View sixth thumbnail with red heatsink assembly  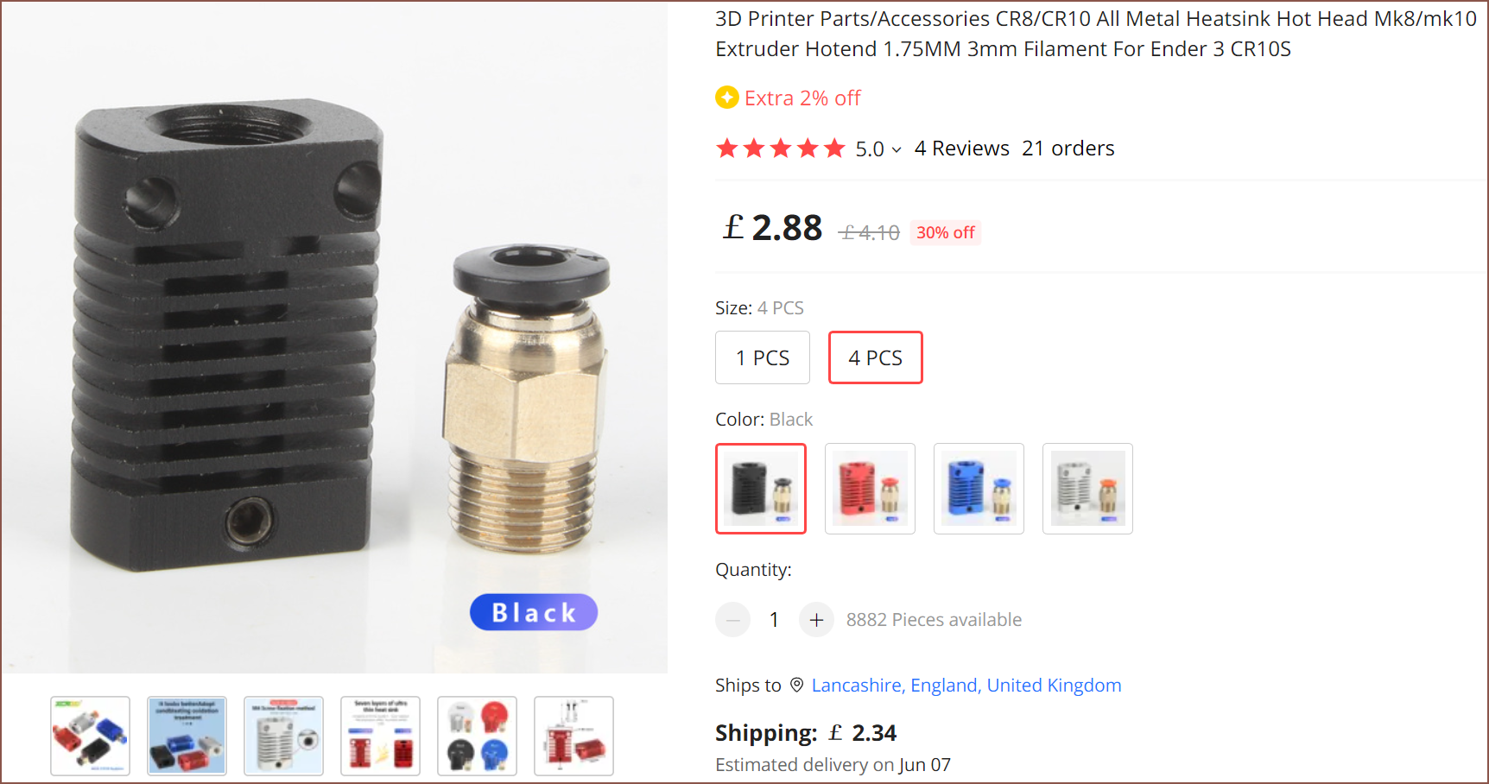pyautogui.click(x=573, y=736)
